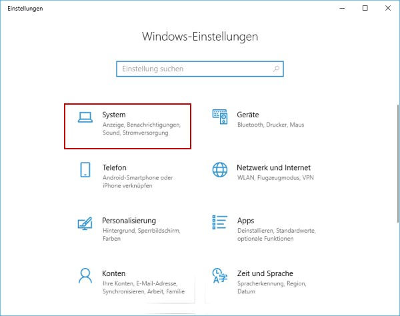Open the System settings title
Screen dimensions: 400x316
(x=114, y=115)
